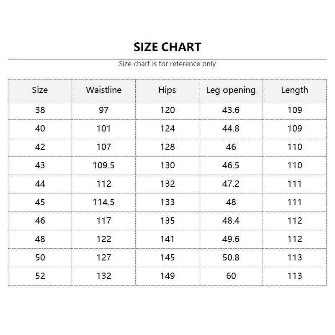Select the Length column header
Image resolution: width=335 pixels, height=335 pixels.
point(294,90)
